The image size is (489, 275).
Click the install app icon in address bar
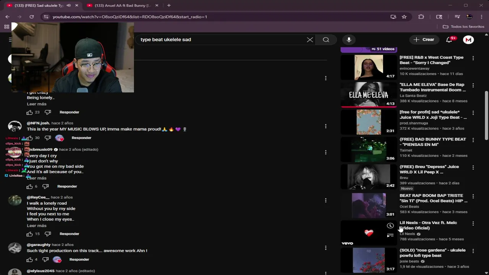[393, 17]
